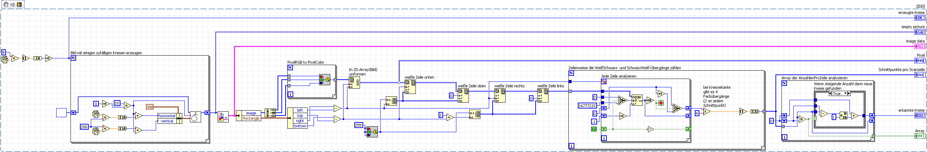This screenshot has height=152, width=927.
Task: Select Reshape Array node under 'In 2D-Array(Bild) umformen'
Action: pos(354,83)
